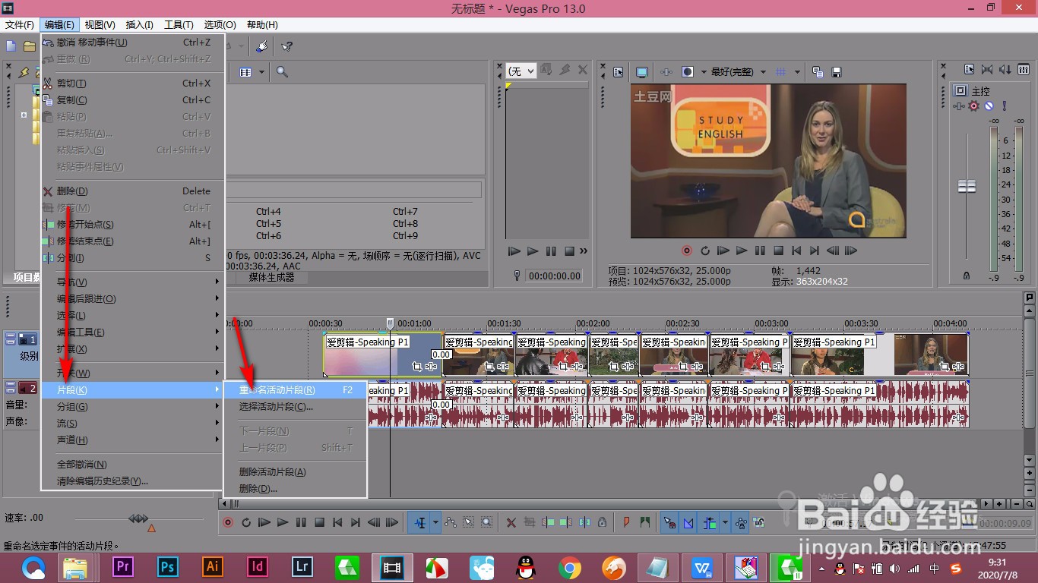The image size is (1038, 583).
Task: Click play in the video preview transport
Action: [742, 251]
